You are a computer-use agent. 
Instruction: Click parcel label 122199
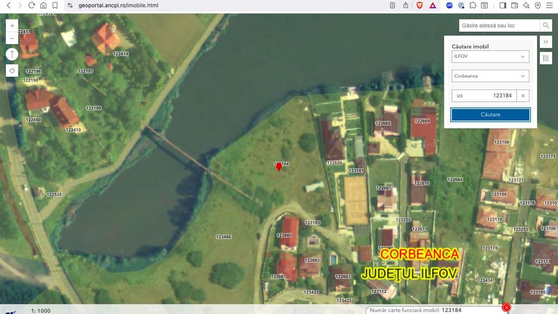tap(93, 108)
